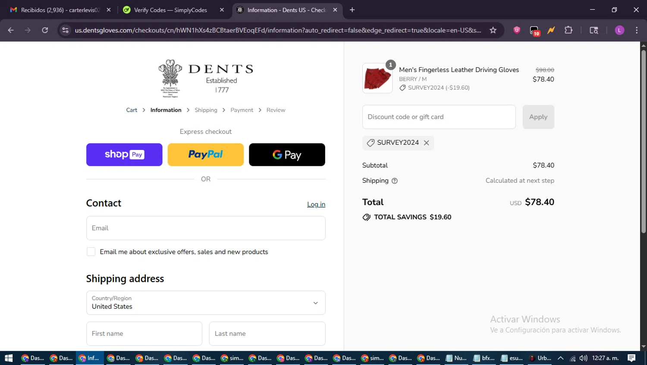Open the red shield extension icon

pos(517,30)
